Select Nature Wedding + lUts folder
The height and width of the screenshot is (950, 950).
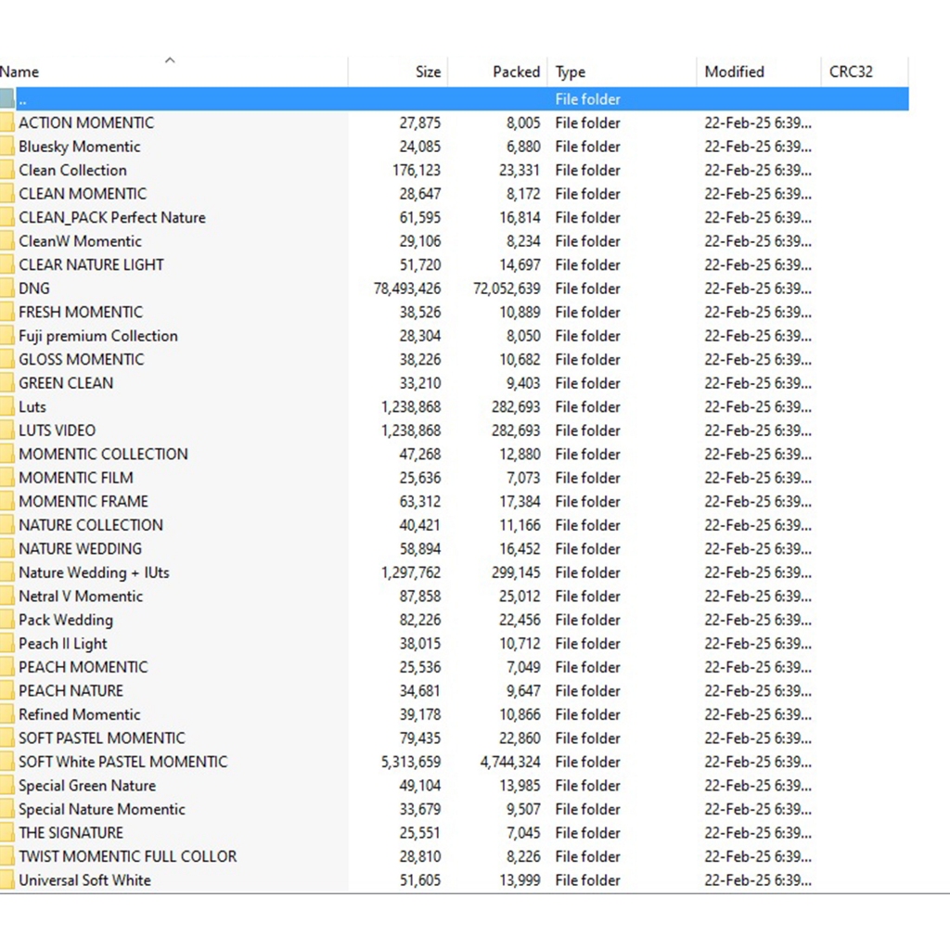point(94,572)
